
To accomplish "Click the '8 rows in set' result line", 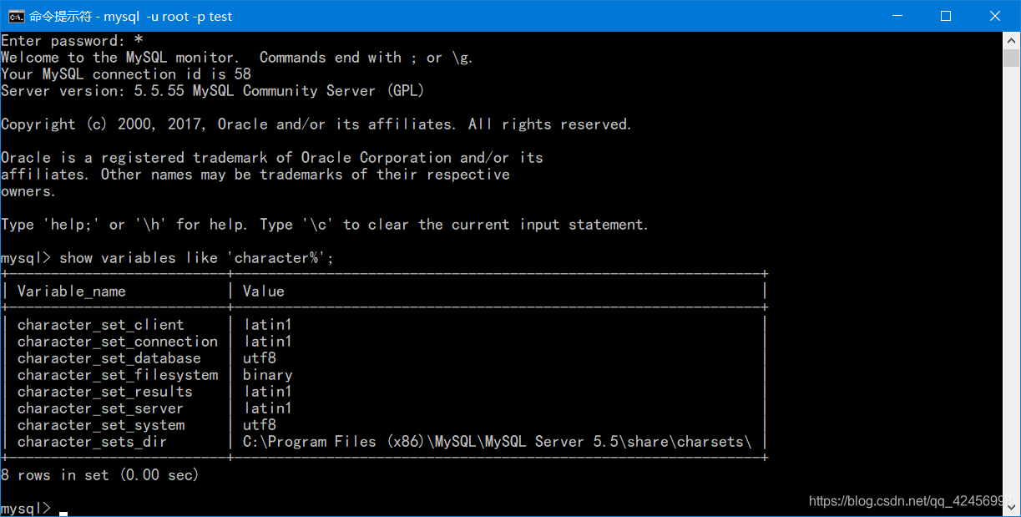I will 100,475.
